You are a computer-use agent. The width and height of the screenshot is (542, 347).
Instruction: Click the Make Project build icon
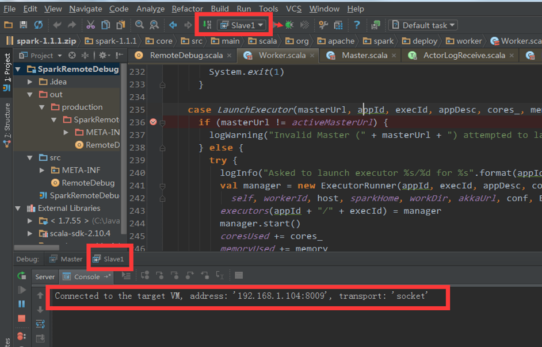point(207,25)
